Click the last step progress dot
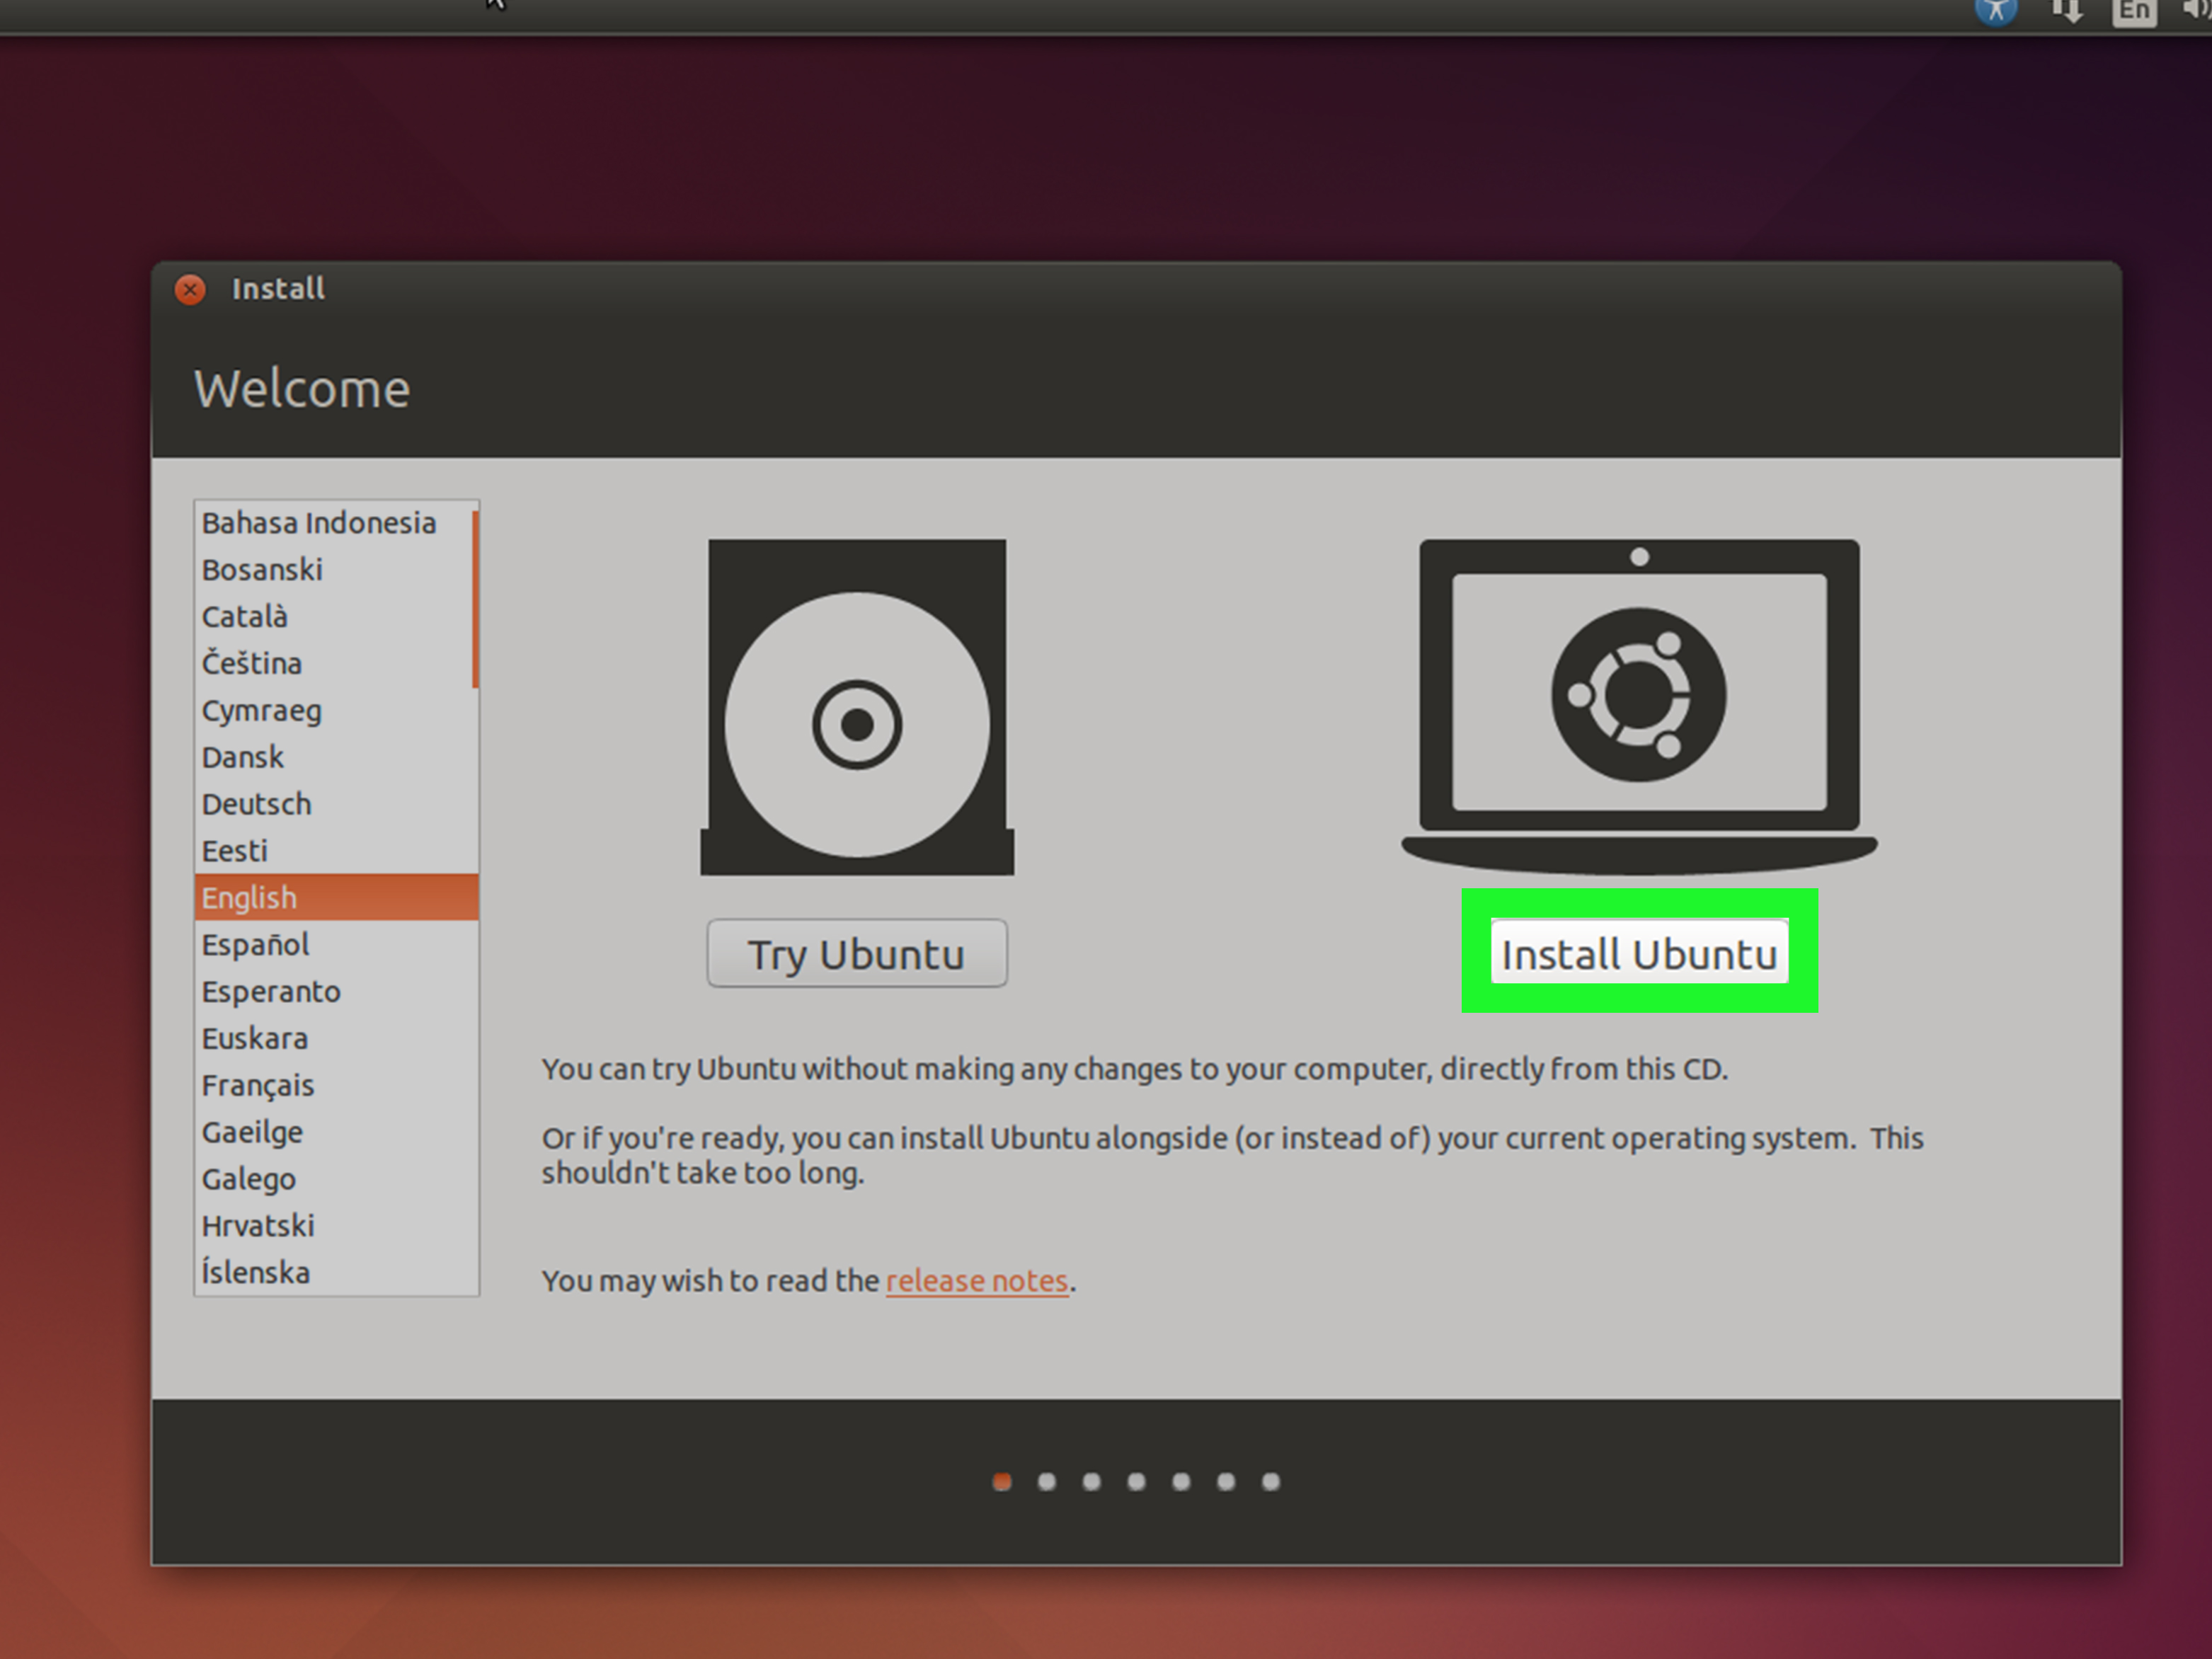Viewport: 2212px width, 1659px height. [x=1270, y=1481]
